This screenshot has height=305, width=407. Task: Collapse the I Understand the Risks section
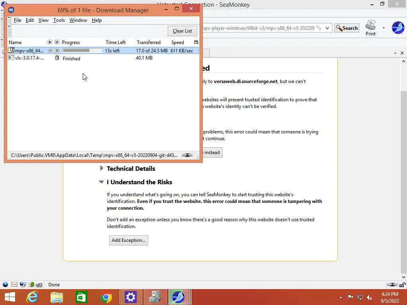(101, 182)
